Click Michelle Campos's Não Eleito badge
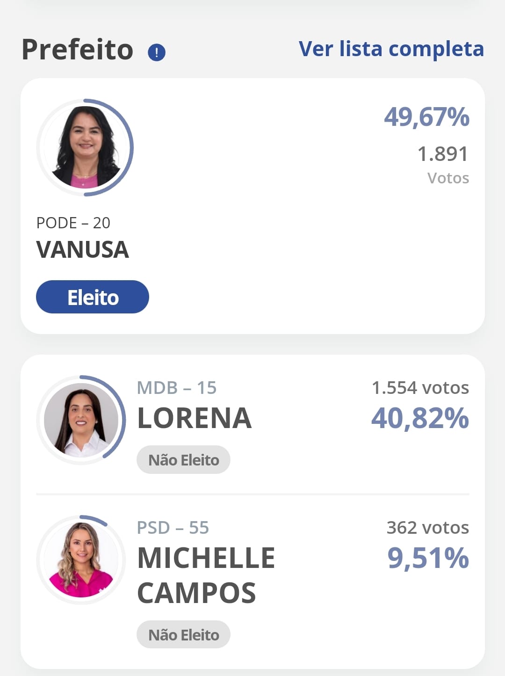 (183, 635)
